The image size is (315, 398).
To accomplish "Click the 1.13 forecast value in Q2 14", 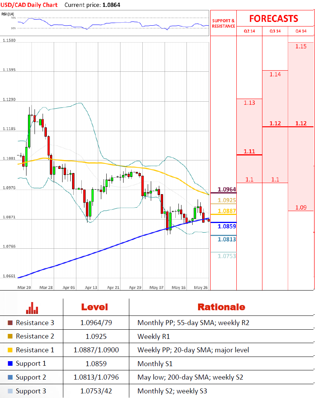I will coord(249,103).
